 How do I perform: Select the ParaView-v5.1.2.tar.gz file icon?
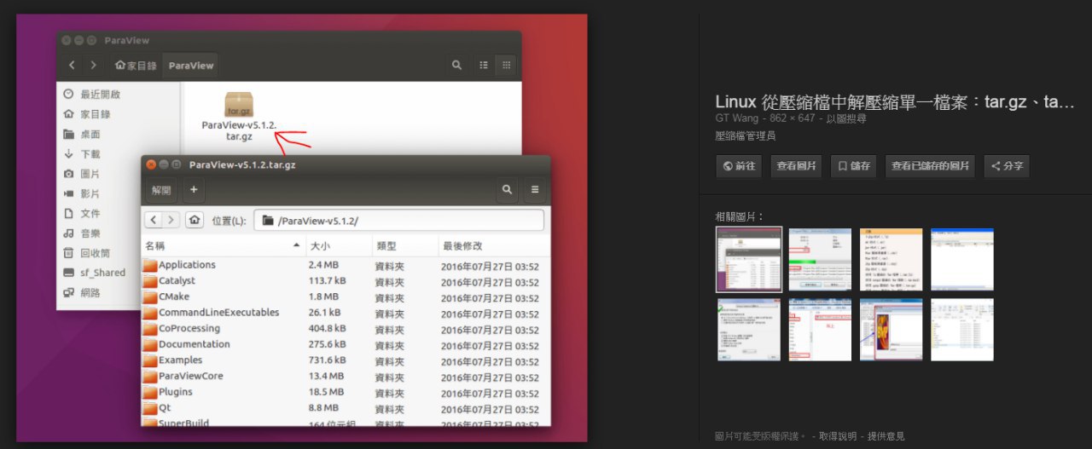coord(239,106)
